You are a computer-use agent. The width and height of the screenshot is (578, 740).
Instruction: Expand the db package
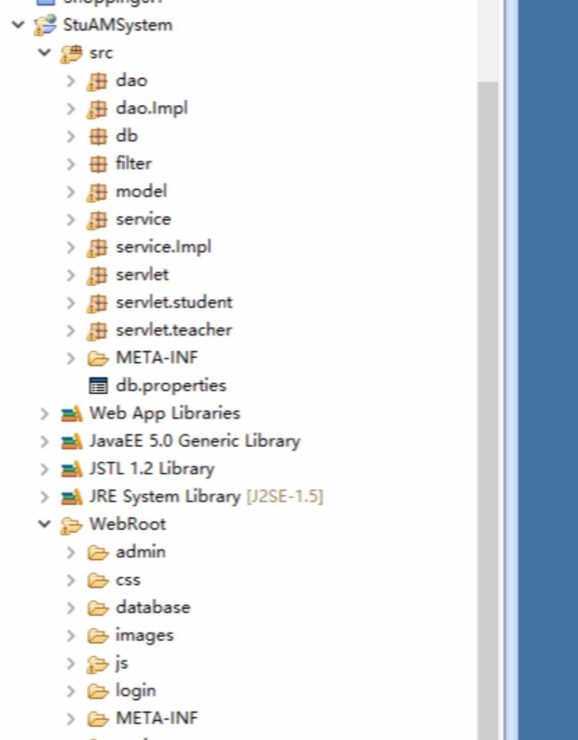pyautogui.click(x=71, y=136)
